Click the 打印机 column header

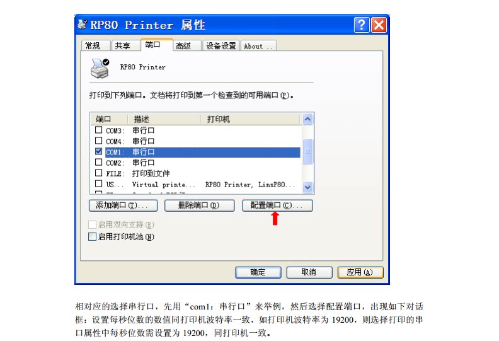pyautogui.click(x=251, y=119)
